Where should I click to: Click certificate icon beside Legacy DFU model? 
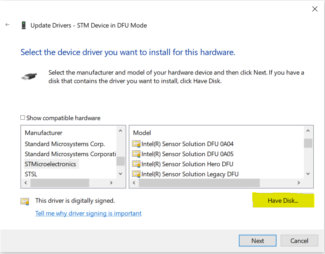pyautogui.click(x=136, y=174)
